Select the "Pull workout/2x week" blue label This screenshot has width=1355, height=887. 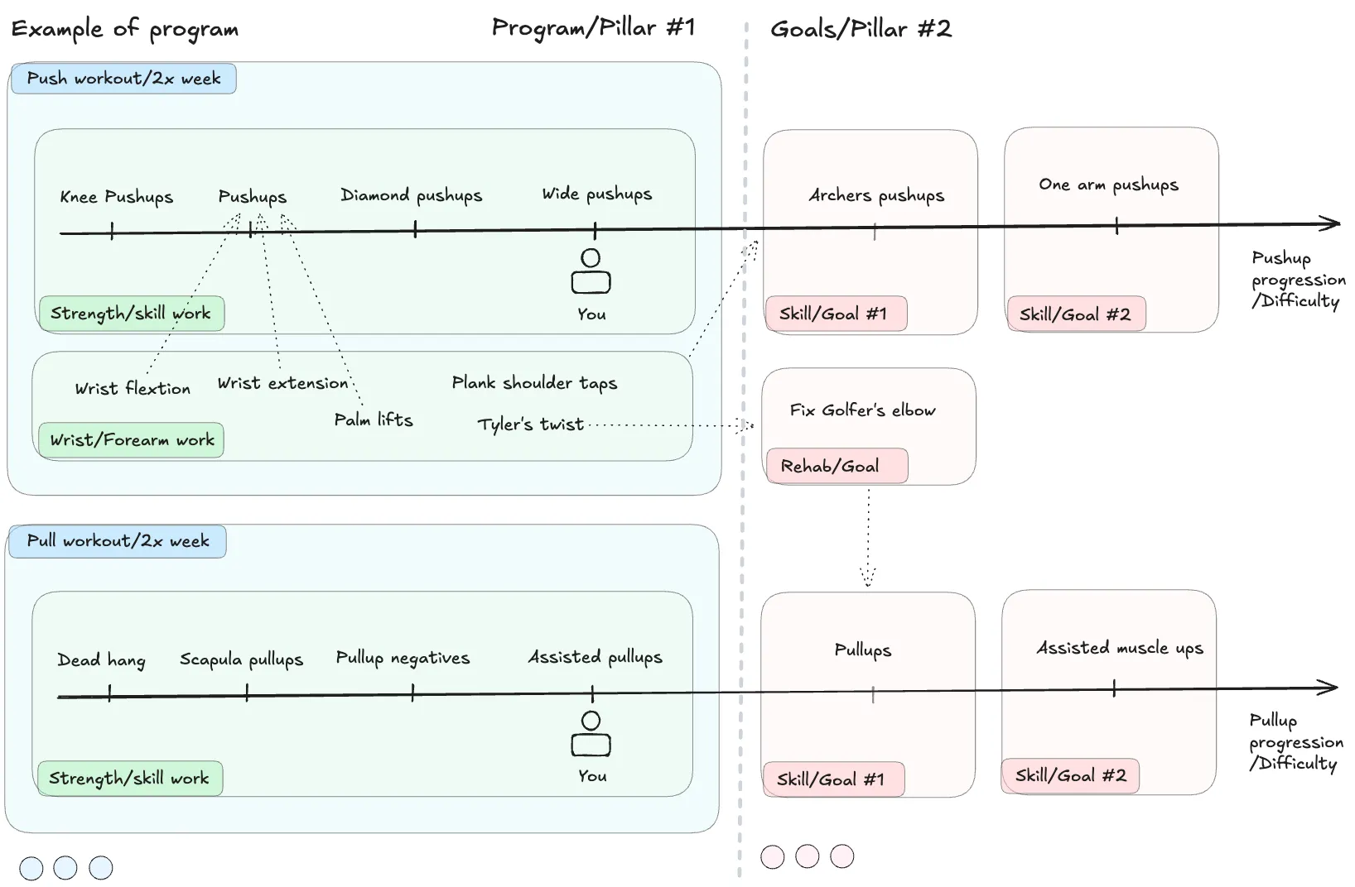pos(118,541)
